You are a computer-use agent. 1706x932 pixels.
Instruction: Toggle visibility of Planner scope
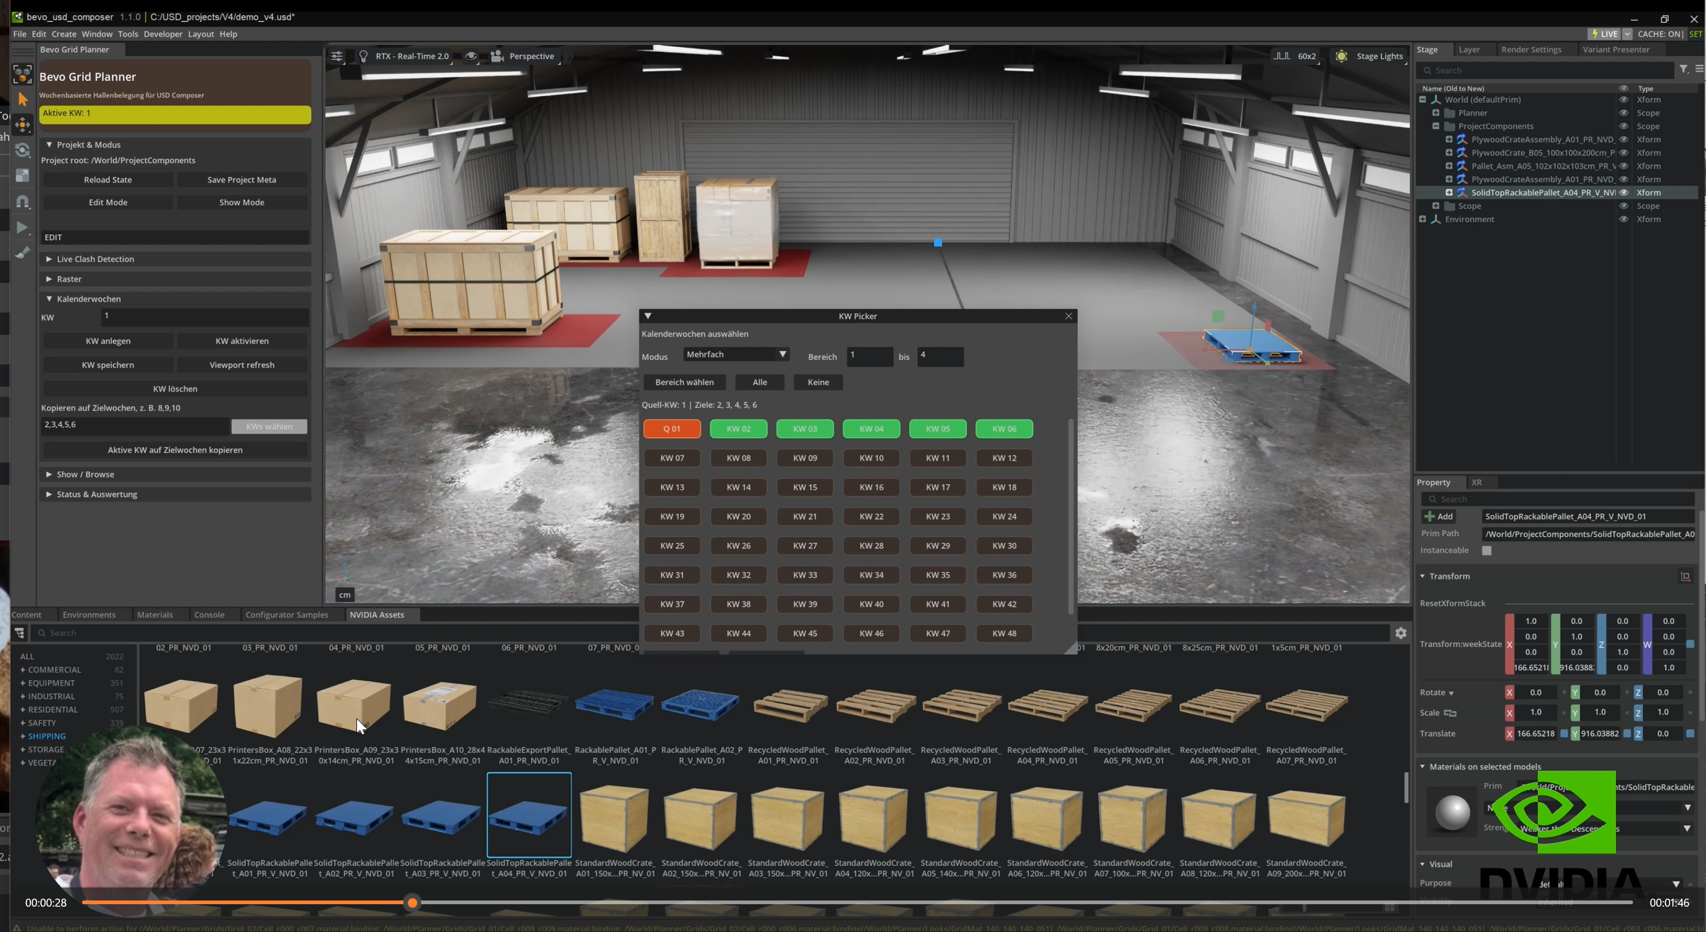click(x=1623, y=113)
